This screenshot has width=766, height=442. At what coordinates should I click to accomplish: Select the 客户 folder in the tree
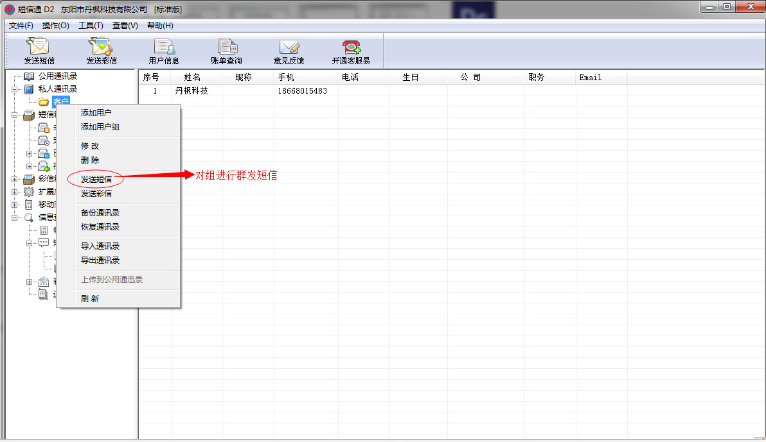coord(61,101)
